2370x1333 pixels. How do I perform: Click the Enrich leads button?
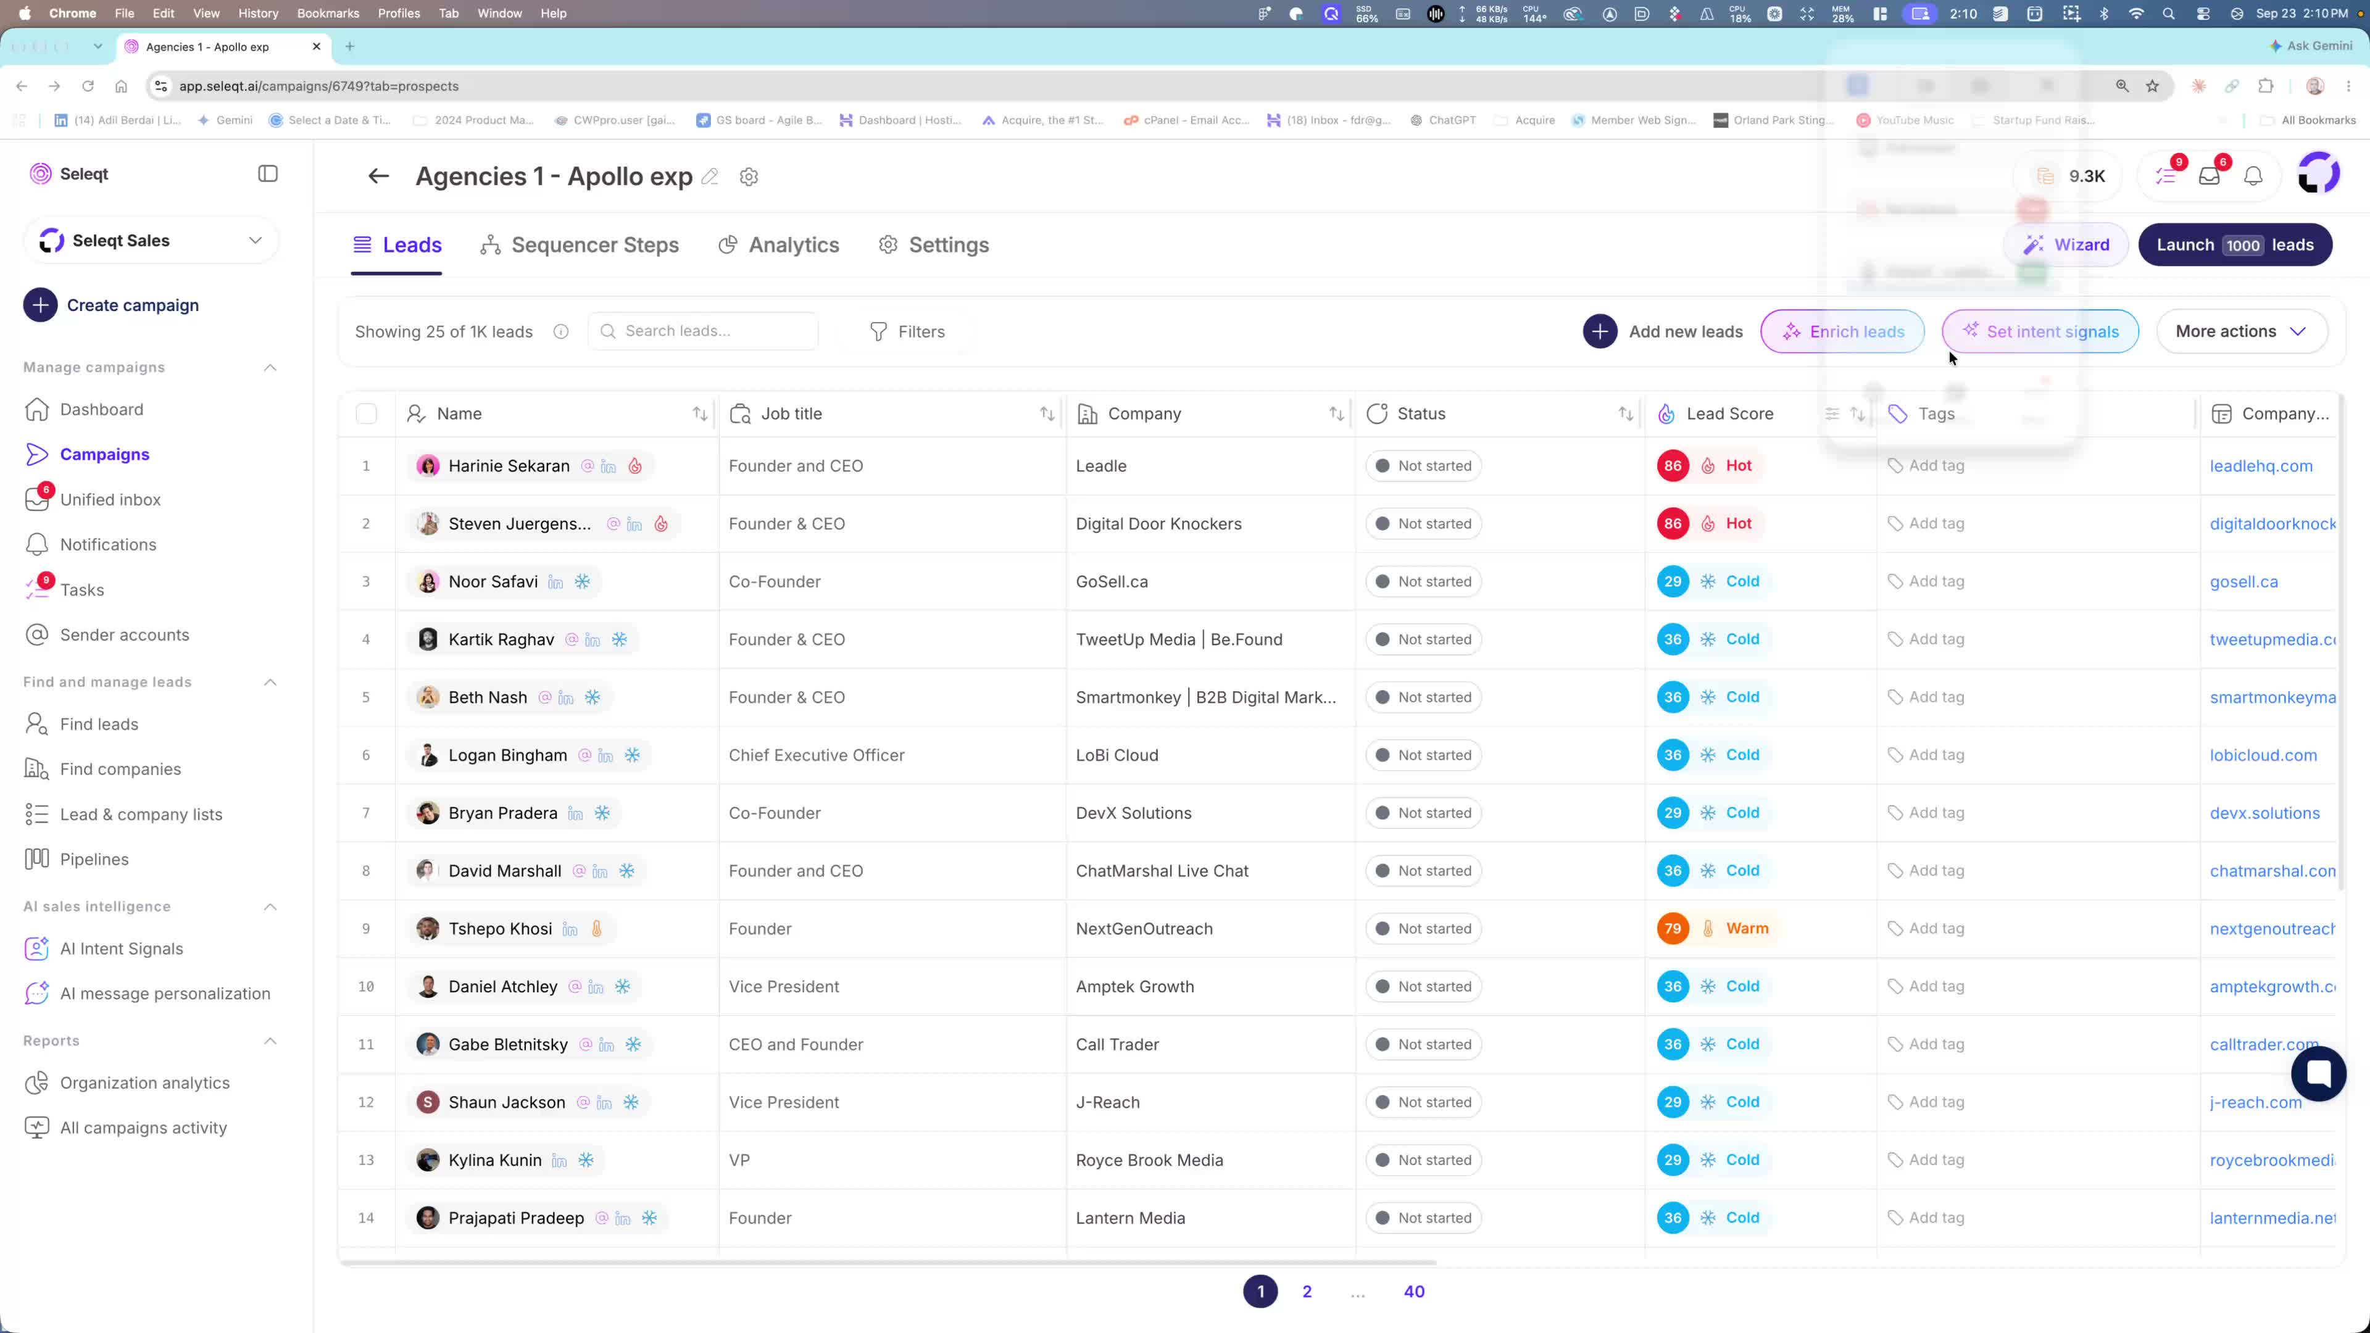click(1843, 331)
